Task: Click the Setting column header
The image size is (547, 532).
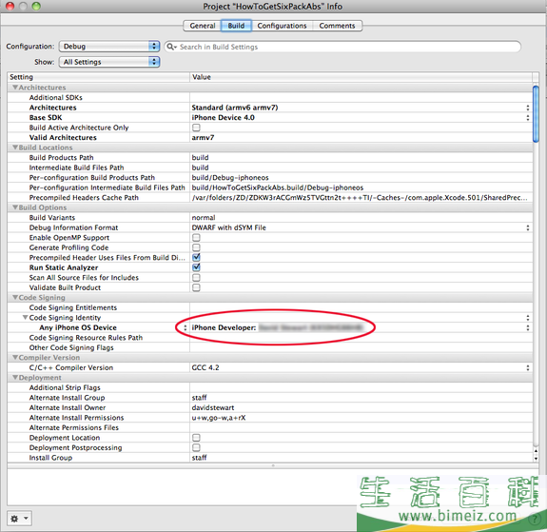Action: click(98, 77)
